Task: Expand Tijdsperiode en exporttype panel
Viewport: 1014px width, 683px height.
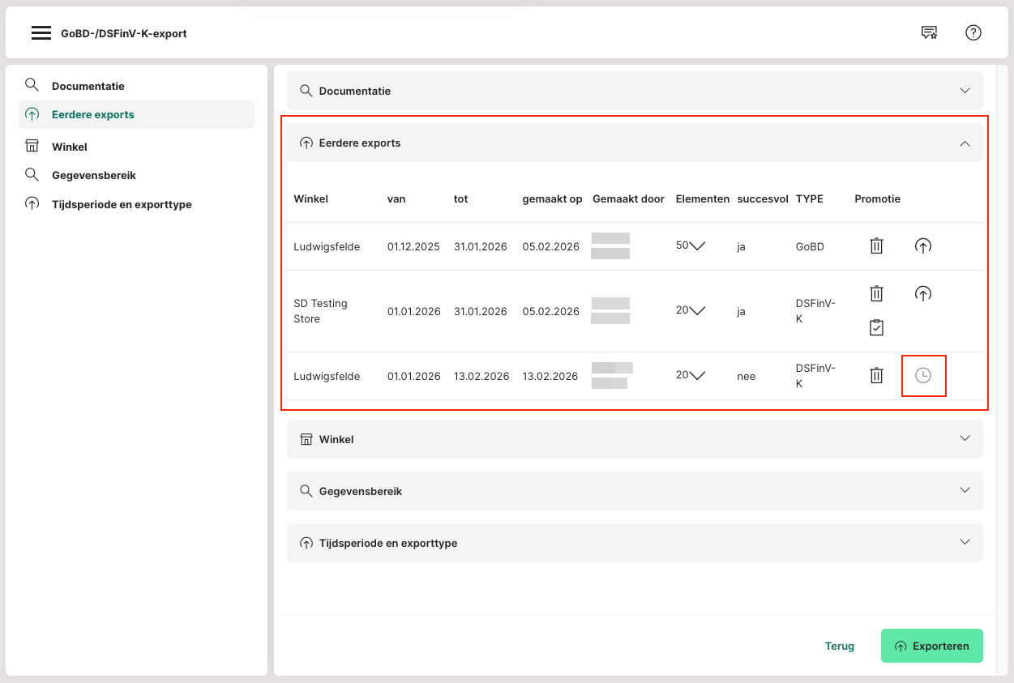Action: [x=964, y=542]
